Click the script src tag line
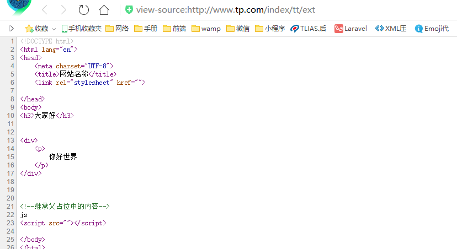The height and width of the screenshot is (249, 457). (63, 223)
